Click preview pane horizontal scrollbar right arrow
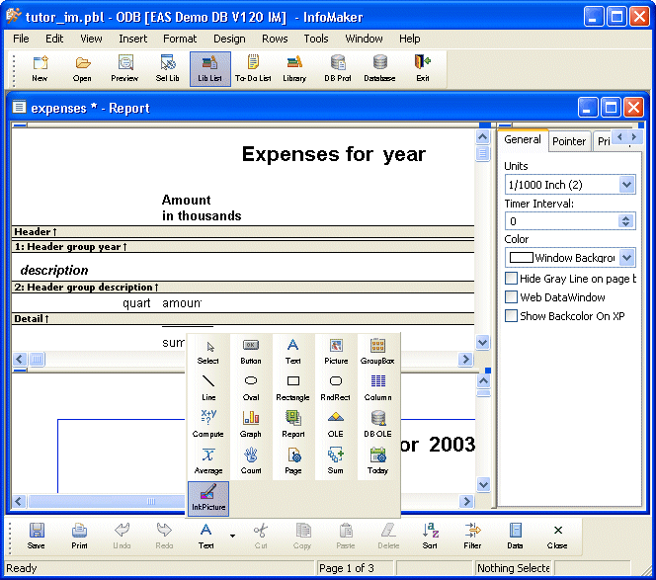656x580 pixels. tap(465, 501)
